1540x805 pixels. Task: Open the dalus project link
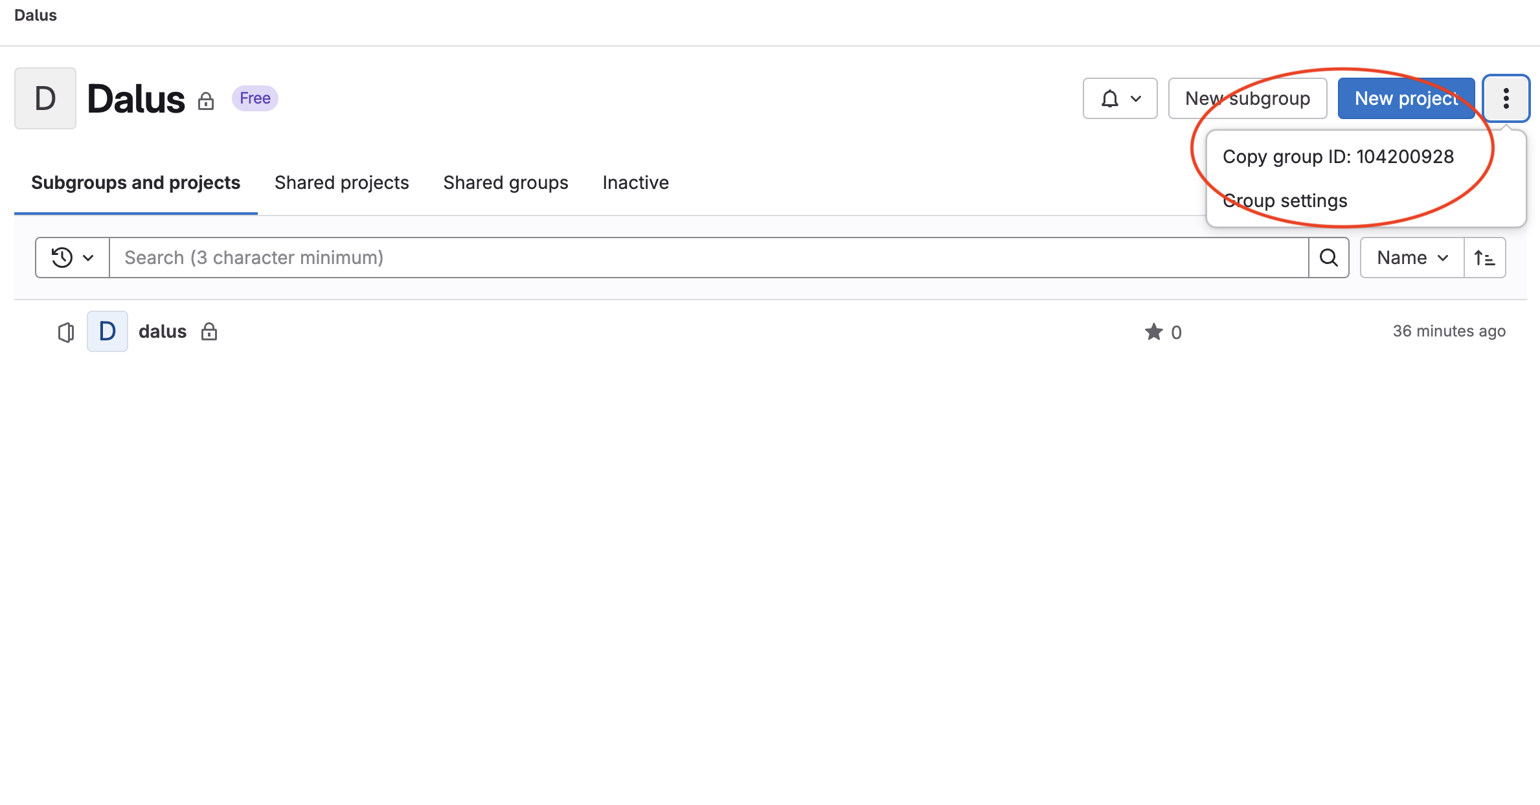click(162, 331)
